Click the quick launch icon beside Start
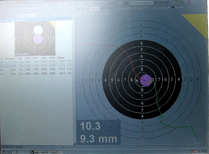 click(x=16, y=152)
